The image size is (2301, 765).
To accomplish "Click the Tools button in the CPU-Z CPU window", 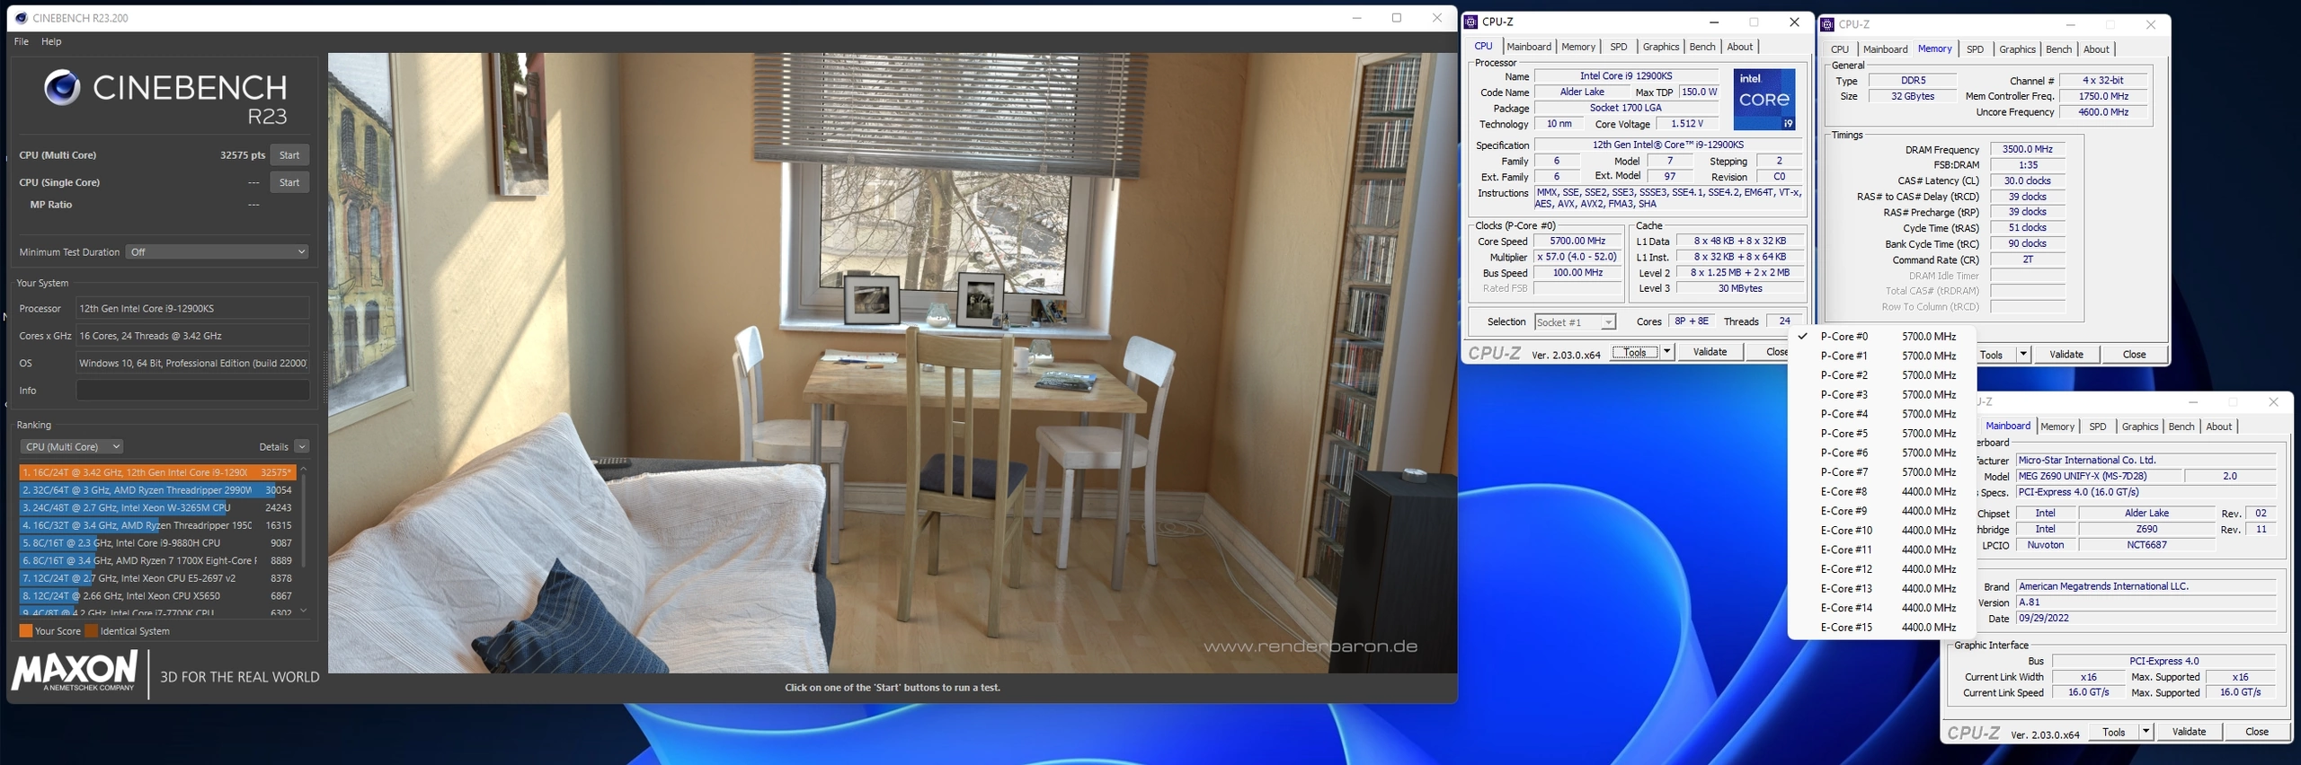I will (1635, 353).
